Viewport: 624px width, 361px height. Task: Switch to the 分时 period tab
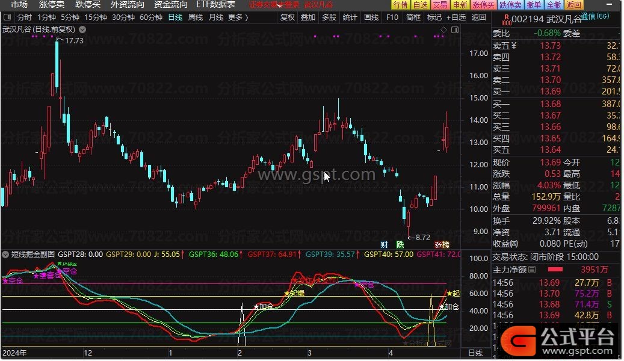[x=25, y=17]
